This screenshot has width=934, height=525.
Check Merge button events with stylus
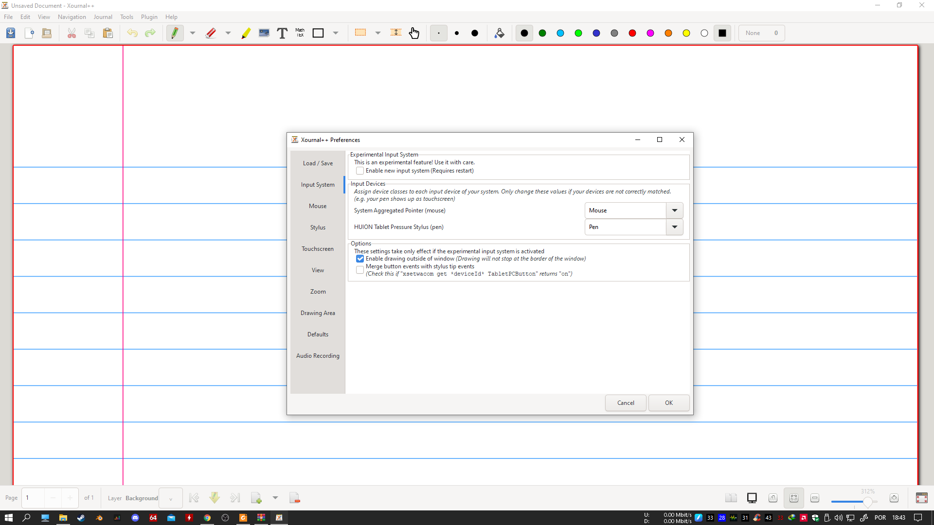point(360,270)
